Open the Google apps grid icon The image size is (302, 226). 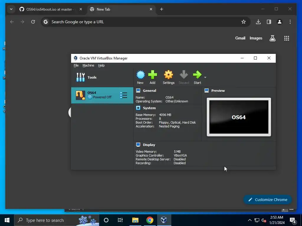[x=287, y=38]
